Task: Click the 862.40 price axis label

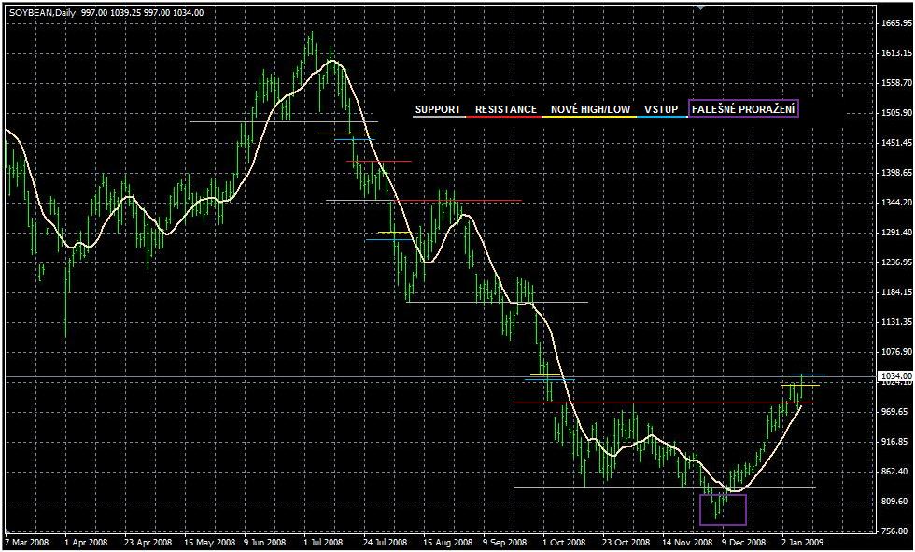Action: click(x=896, y=472)
